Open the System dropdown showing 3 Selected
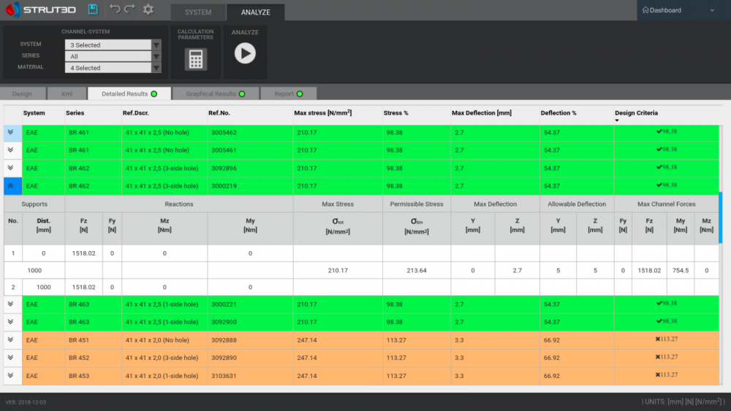The image size is (731, 411). pyautogui.click(x=113, y=45)
